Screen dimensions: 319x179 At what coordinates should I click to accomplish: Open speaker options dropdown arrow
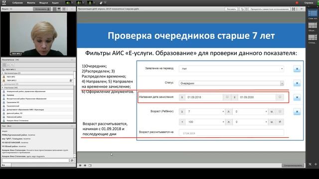pyautogui.click(x=72, y=3)
